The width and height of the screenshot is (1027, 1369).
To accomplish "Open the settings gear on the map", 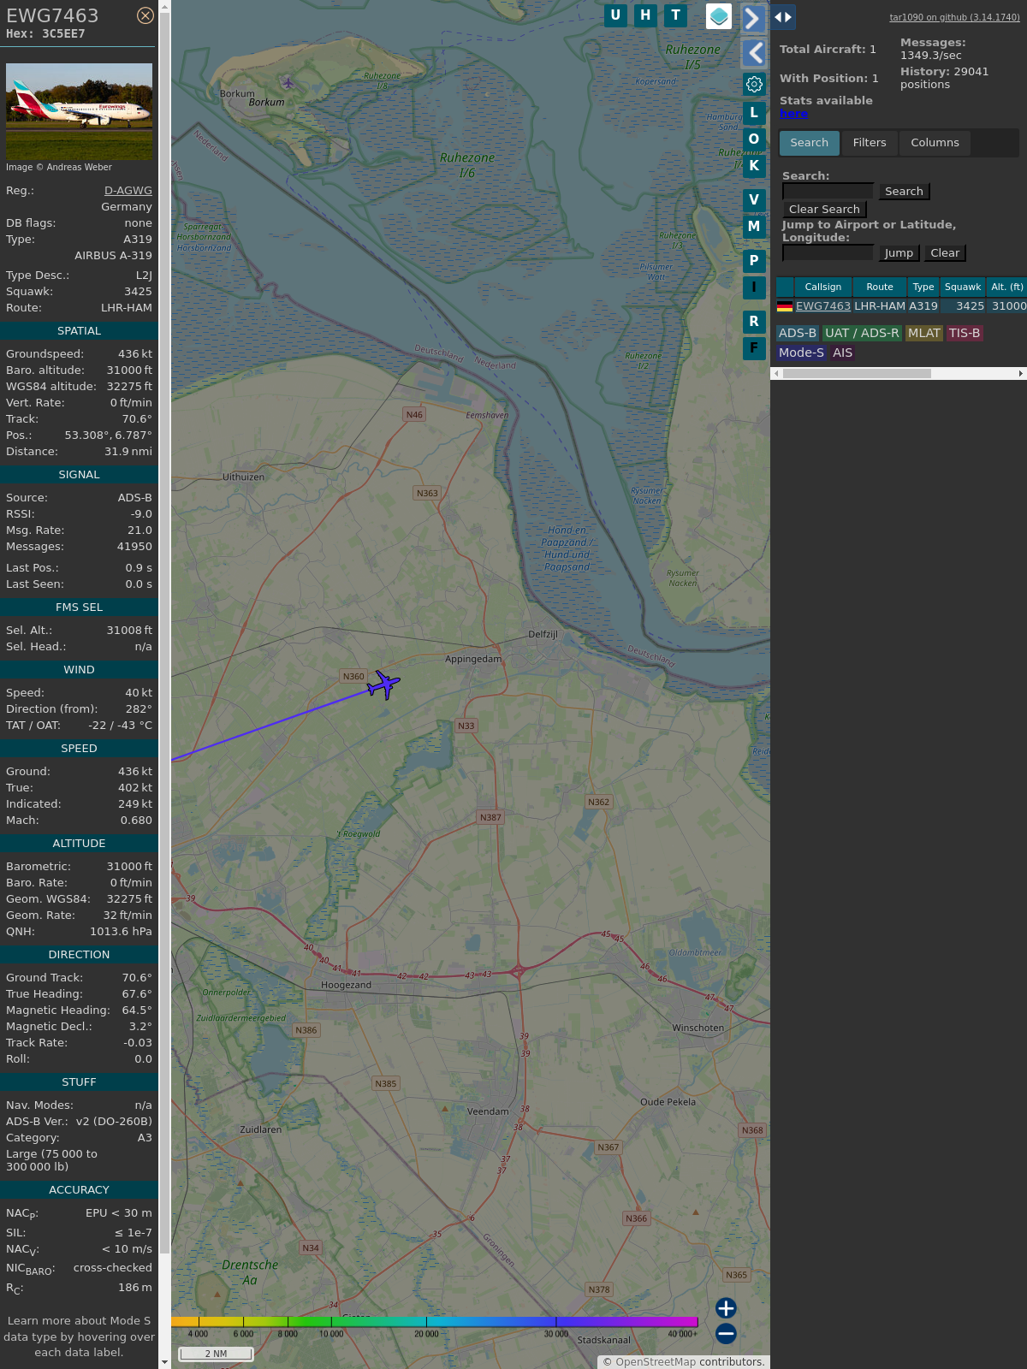I will pos(754,84).
